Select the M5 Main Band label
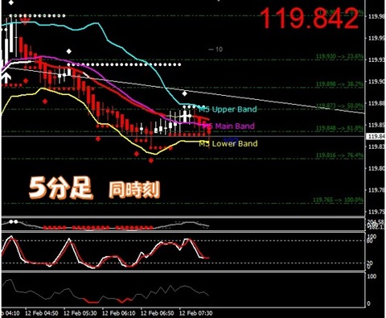The width and height of the screenshot is (386, 318). pos(228,126)
